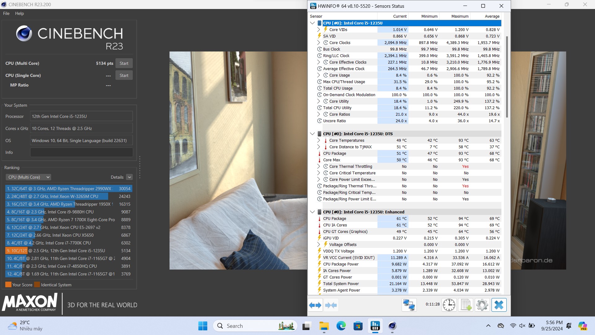Open Task View taskbar icon
Image resolution: width=595 pixels, height=335 pixels.
(306, 326)
